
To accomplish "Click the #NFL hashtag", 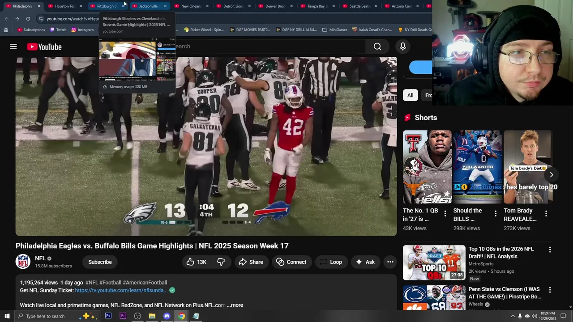I will tap(92, 283).
